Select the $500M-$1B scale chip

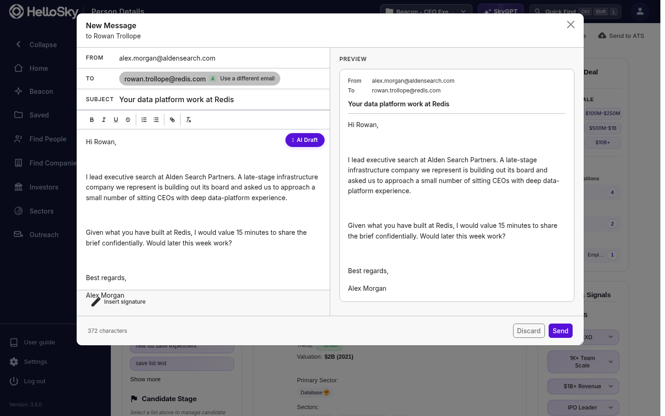pyautogui.click(x=603, y=128)
